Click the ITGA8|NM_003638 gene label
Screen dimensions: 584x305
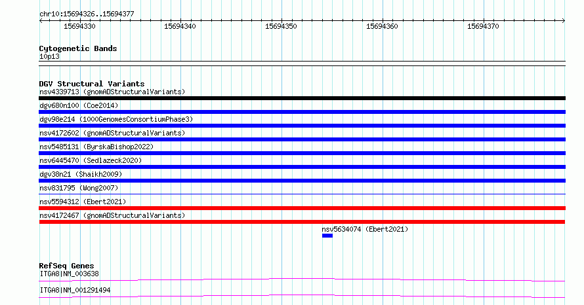point(70,274)
